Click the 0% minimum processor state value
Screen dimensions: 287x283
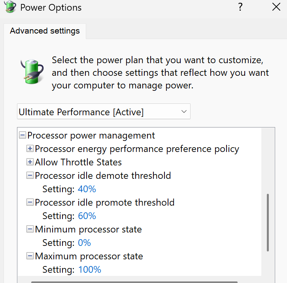point(84,243)
